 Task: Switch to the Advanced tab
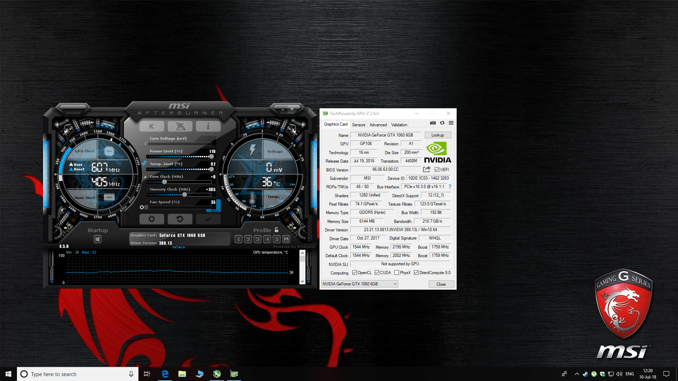pyautogui.click(x=378, y=125)
